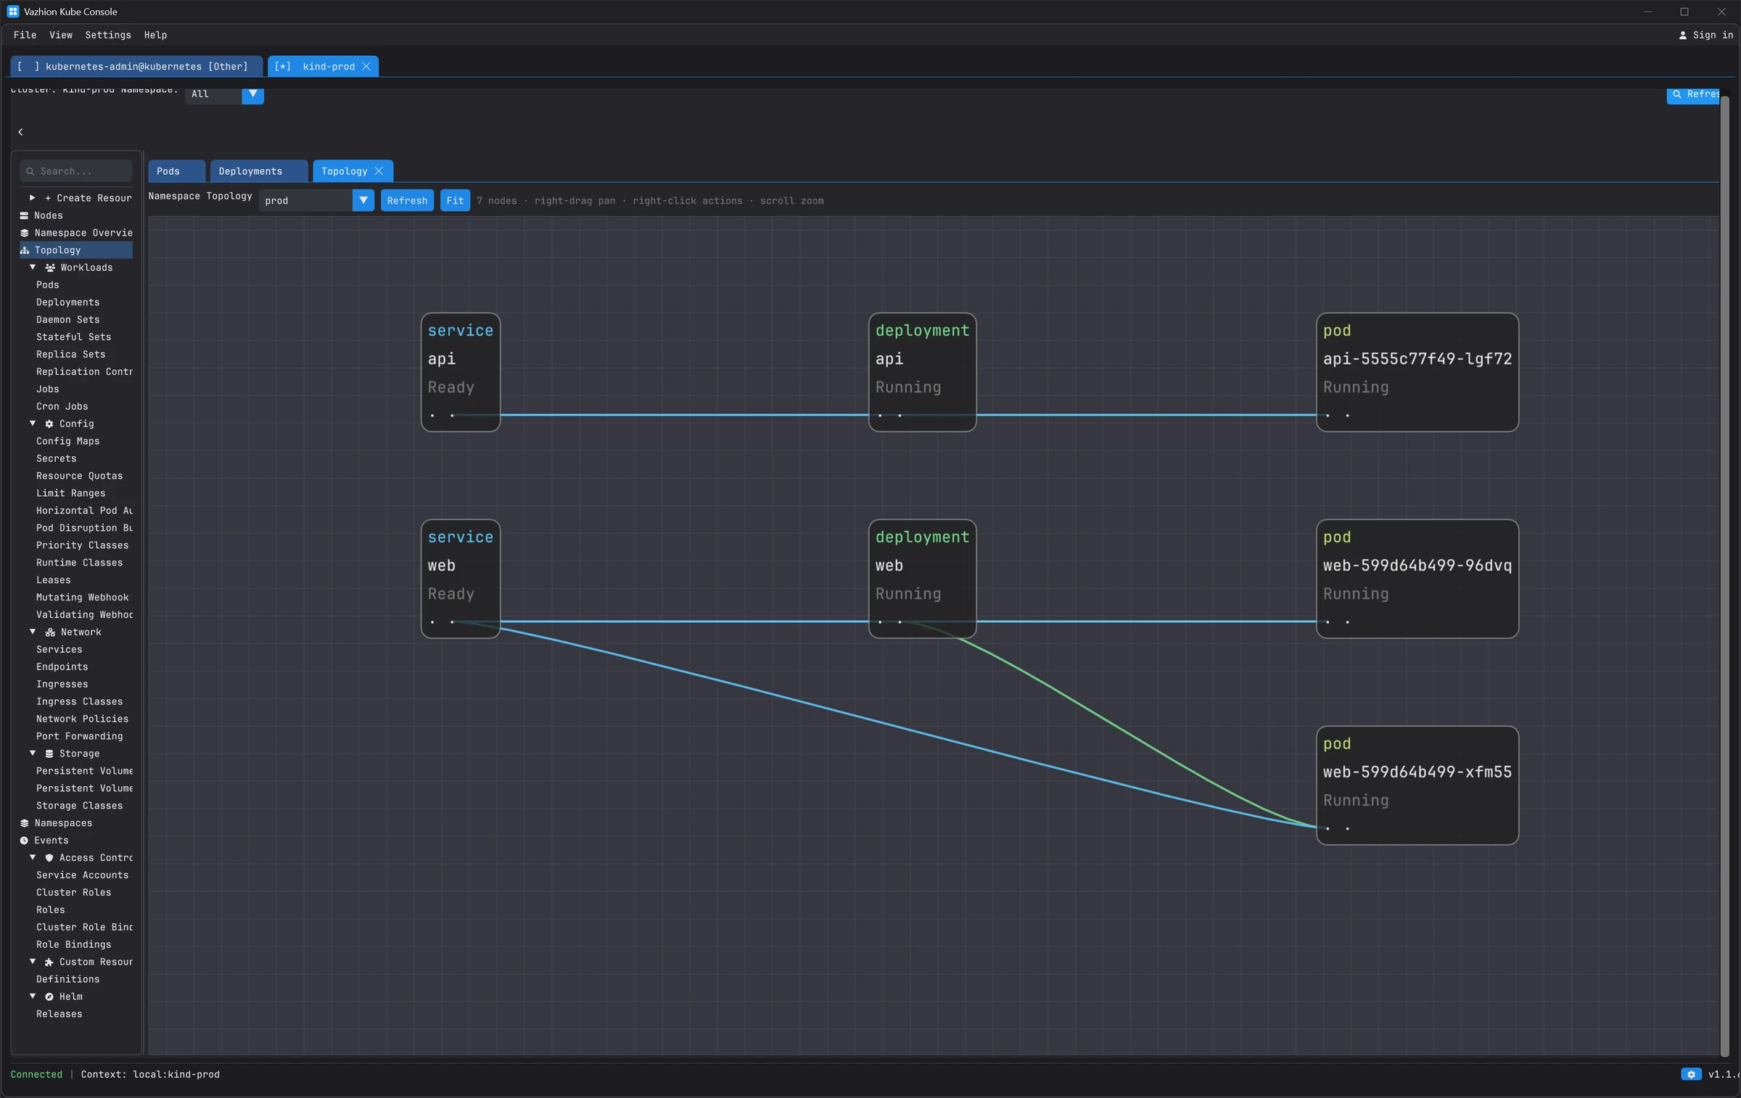Click the topology Refresh button
This screenshot has width=1741, height=1098.
(407, 200)
